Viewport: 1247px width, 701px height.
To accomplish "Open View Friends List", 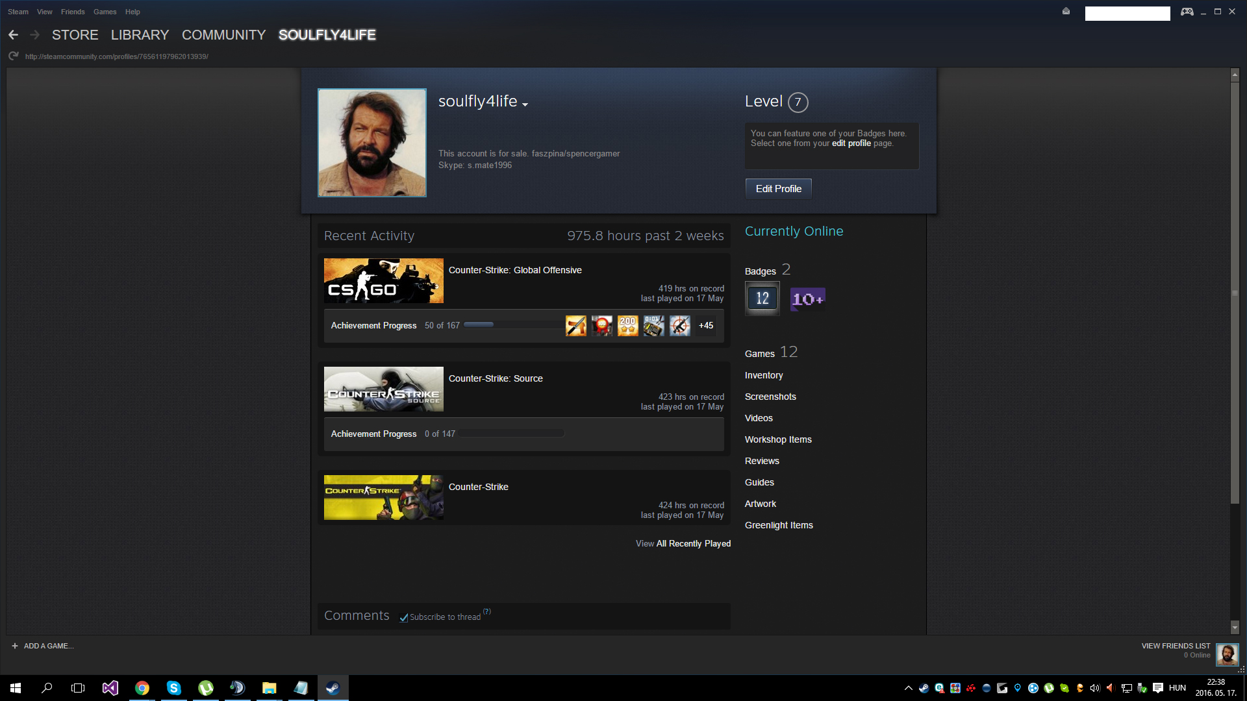I will (1176, 646).
